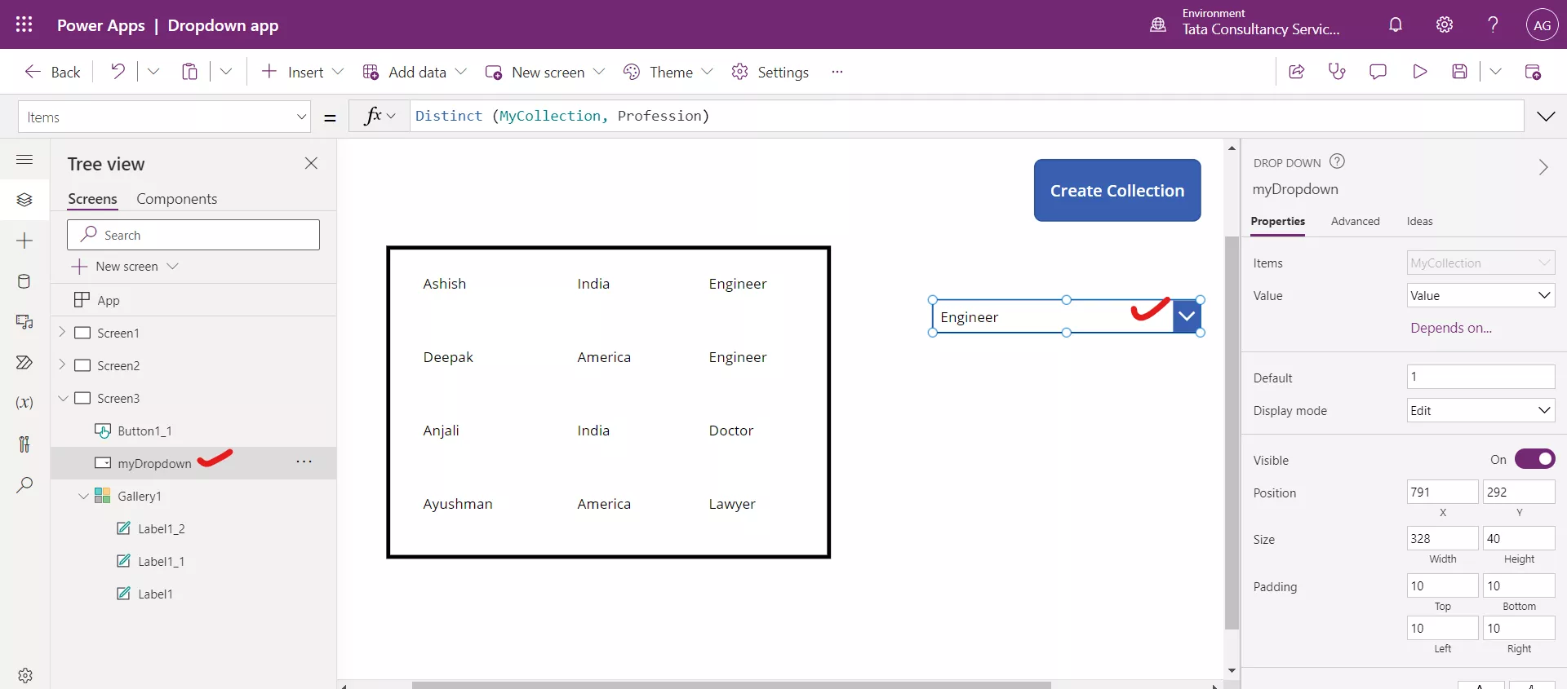Open the Add data menu

pos(415,72)
